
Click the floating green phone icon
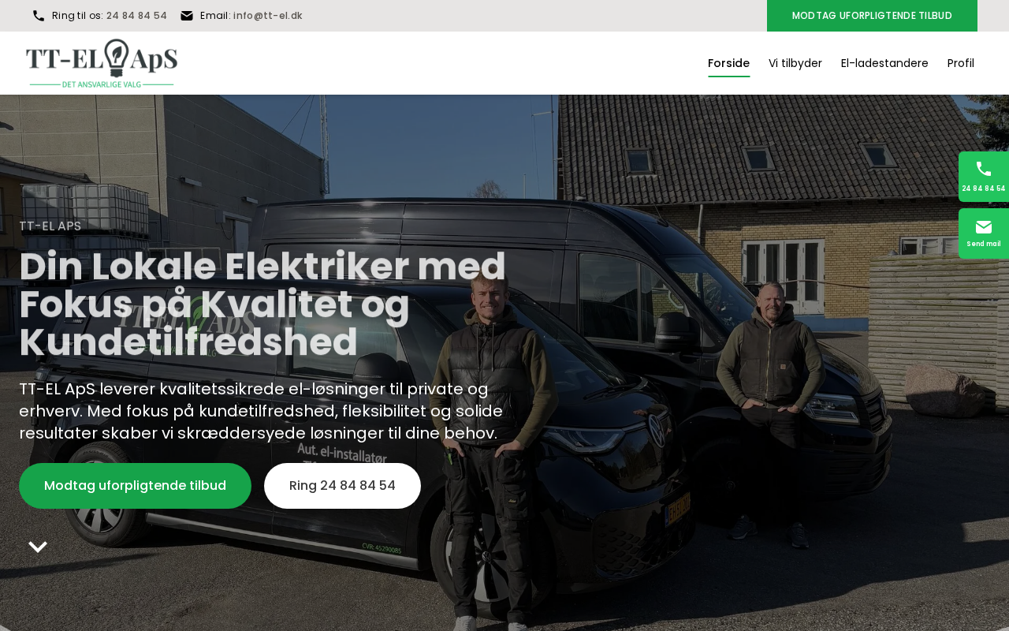coord(984,169)
